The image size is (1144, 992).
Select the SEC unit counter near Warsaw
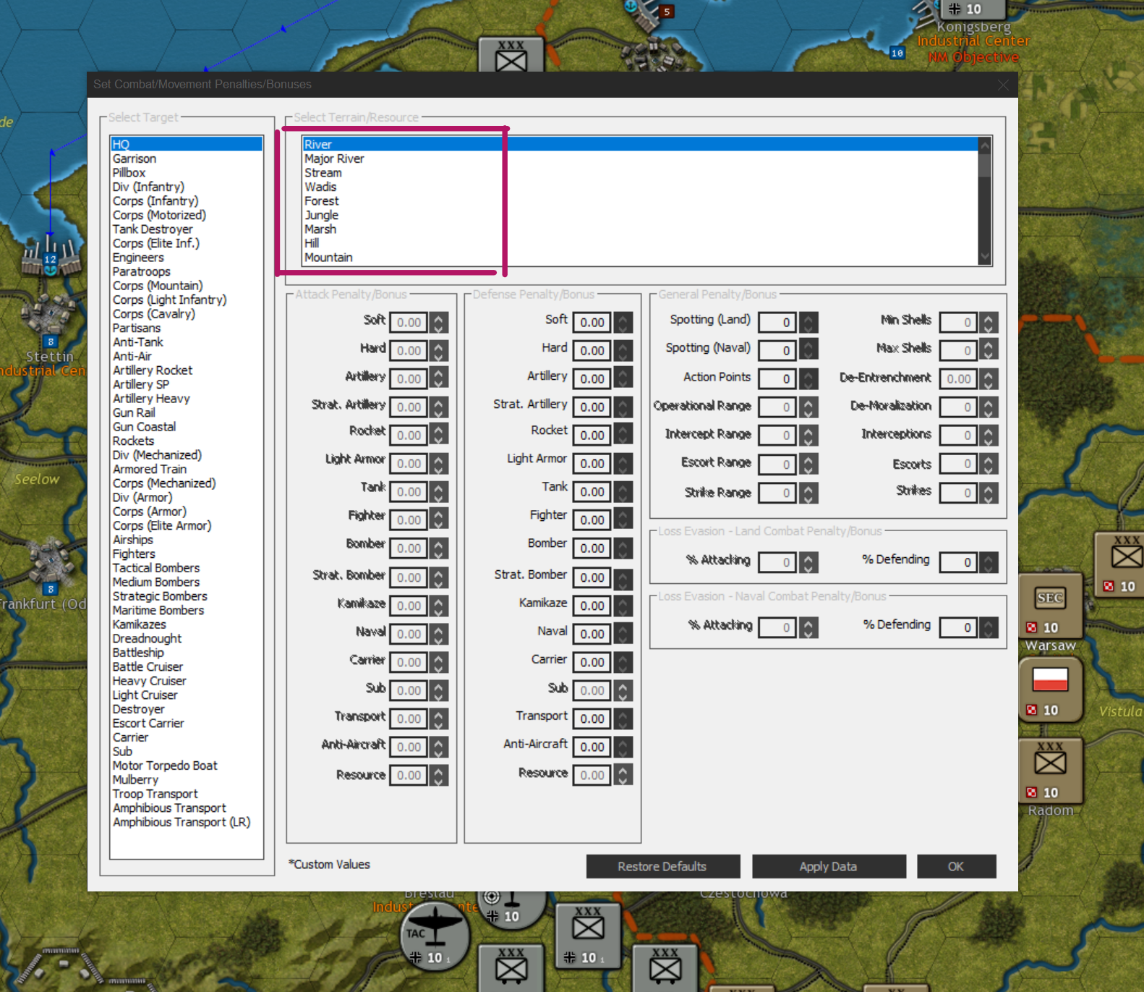1050,598
